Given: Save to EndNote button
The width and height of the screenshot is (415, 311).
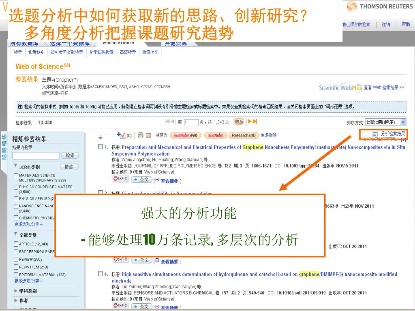Looking at the screenshot, I should coord(216,135).
